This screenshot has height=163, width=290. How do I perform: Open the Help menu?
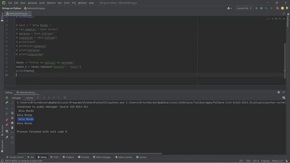(91, 3)
